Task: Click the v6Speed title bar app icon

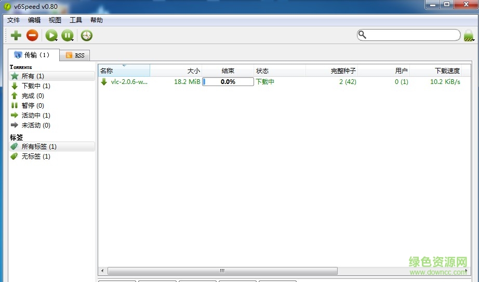Action: (x=7, y=6)
